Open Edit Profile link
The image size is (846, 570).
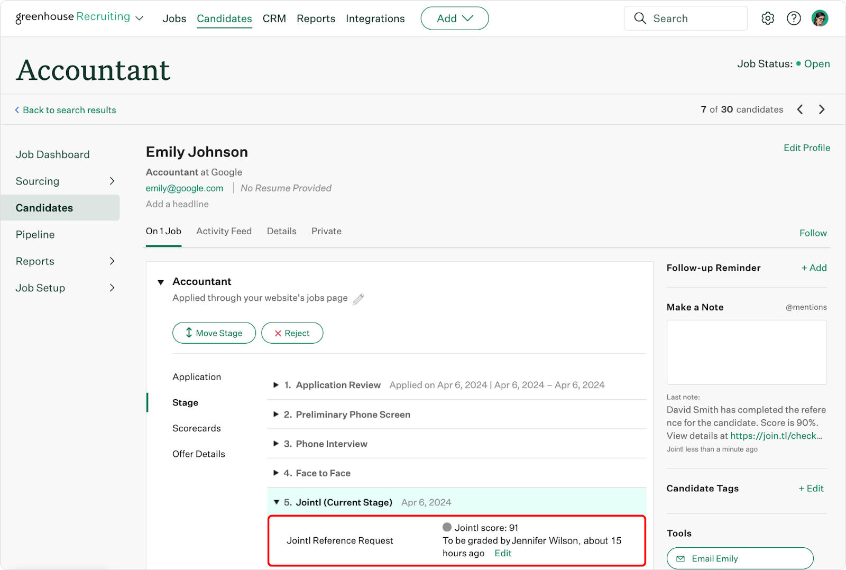coord(807,148)
